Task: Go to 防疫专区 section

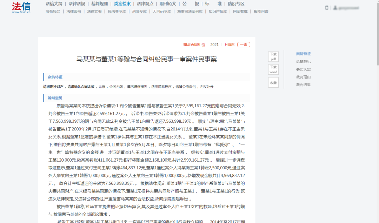Action: (x=236, y=4)
